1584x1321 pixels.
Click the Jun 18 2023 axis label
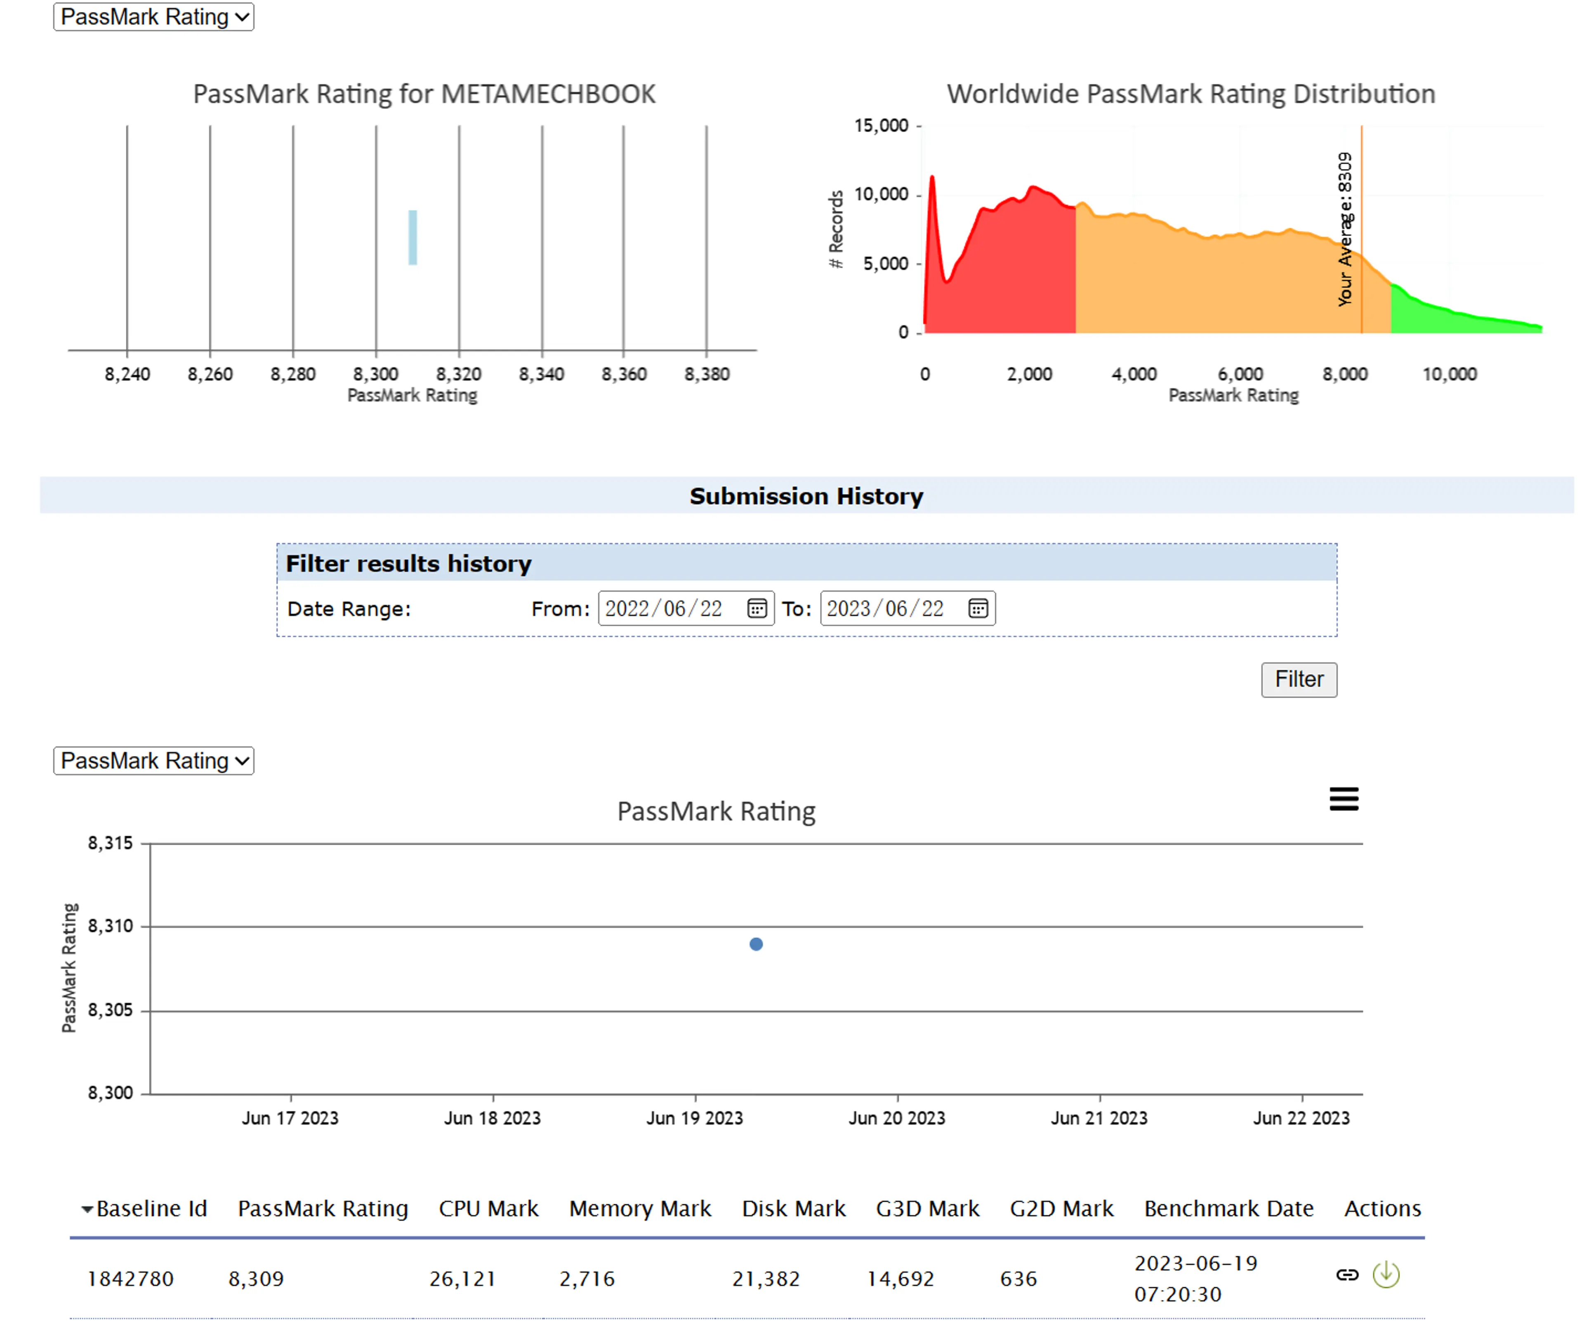coord(492,1118)
